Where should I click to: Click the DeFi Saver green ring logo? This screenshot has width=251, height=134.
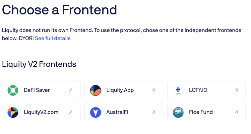point(13,90)
